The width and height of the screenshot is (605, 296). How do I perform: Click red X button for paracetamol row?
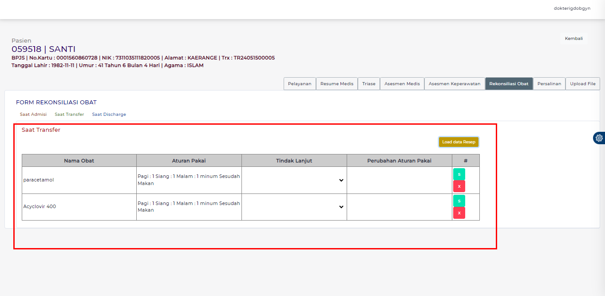click(459, 186)
